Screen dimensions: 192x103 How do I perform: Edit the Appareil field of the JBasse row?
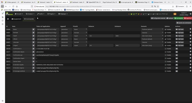(x=66, y=39)
